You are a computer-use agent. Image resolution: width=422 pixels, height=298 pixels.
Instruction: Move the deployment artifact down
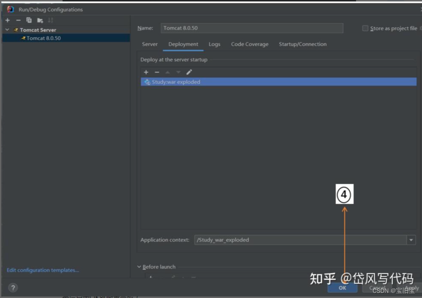pyautogui.click(x=178, y=72)
